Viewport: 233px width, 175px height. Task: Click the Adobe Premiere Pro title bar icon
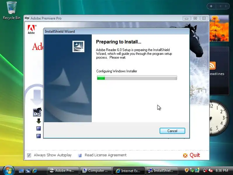pos(27,18)
